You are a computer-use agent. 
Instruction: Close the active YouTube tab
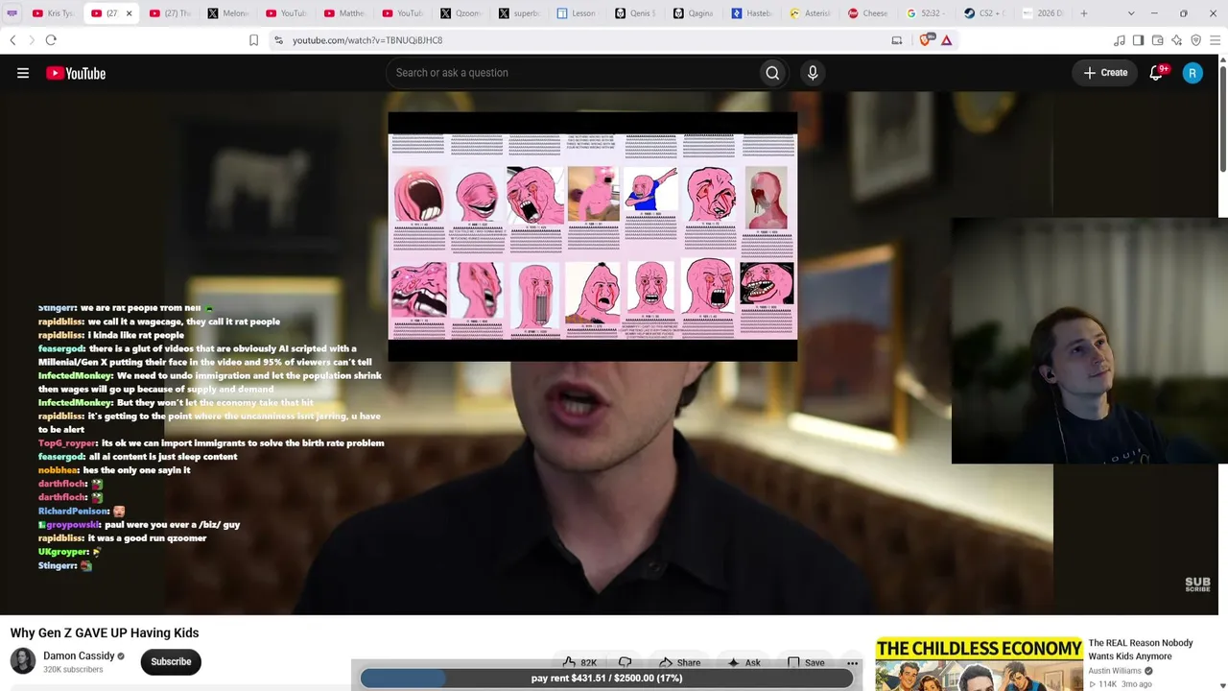point(129,13)
